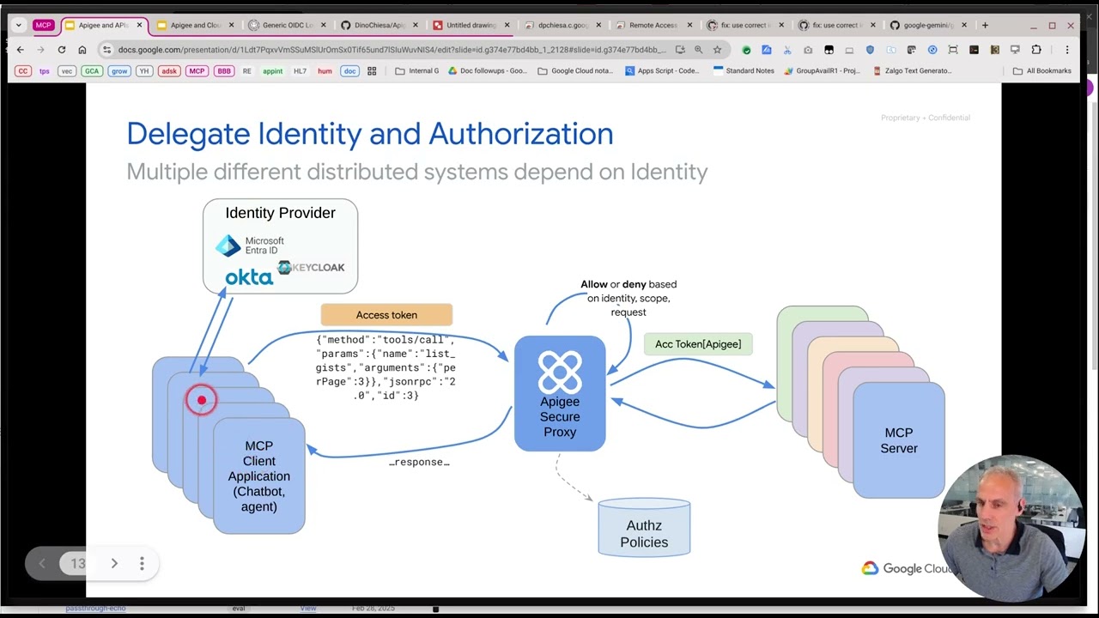Open the hum bookmark
The image size is (1099, 618).
click(325, 71)
